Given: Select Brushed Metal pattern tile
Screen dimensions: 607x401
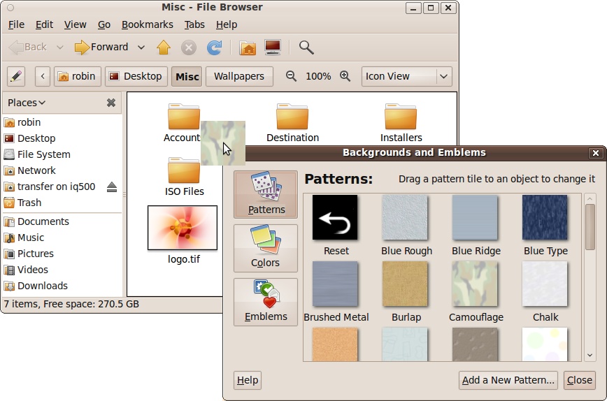Looking at the screenshot, I should pos(335,284).
